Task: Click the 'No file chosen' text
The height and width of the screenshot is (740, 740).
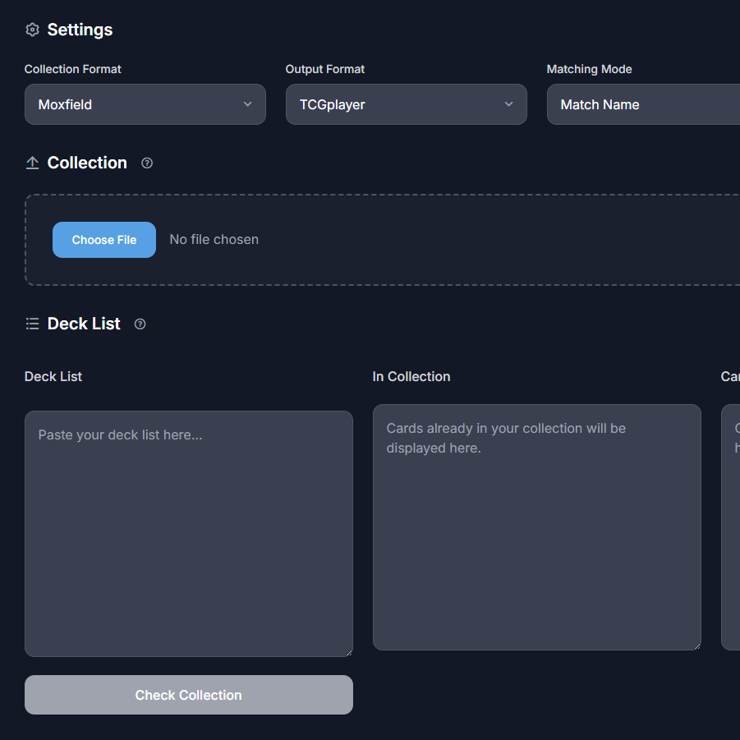Action: (x=214, y=240)
